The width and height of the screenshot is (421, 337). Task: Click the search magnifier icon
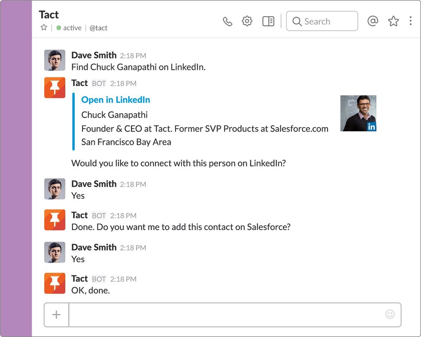click(x=297, y=21)
